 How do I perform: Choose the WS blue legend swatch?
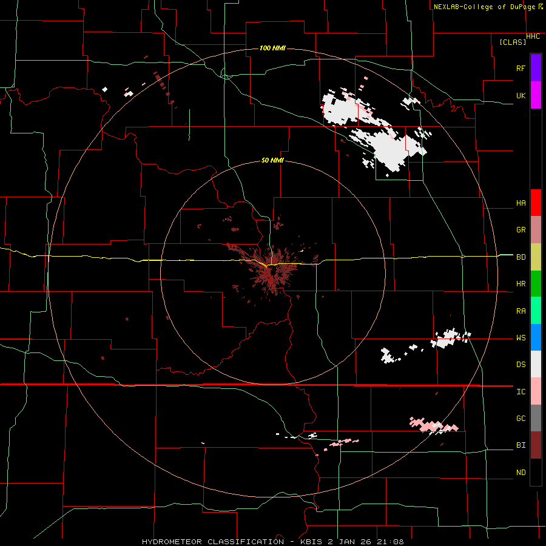click(536, 337)
